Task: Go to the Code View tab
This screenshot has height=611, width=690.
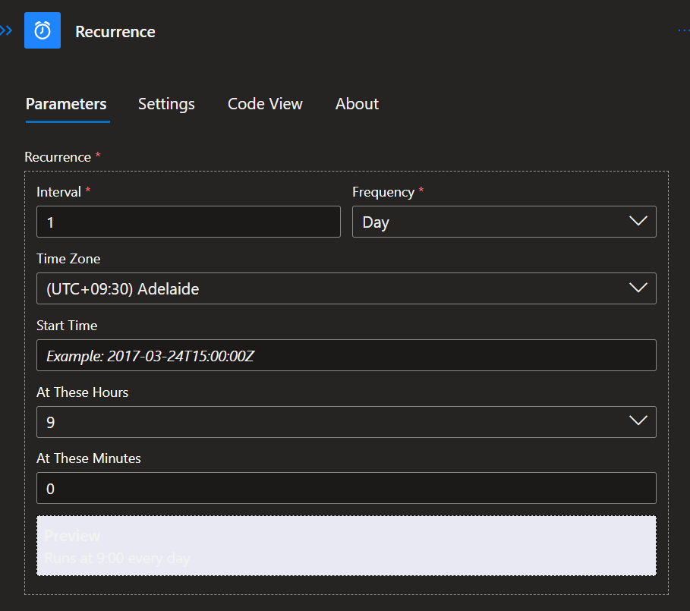Action: [x=265, y=104]
